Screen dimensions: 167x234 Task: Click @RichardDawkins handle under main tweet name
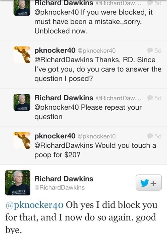click(59, 188)
